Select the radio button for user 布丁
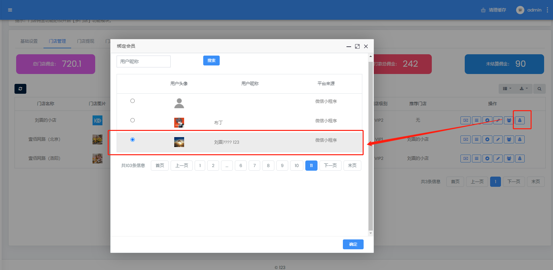 (132, 120)
